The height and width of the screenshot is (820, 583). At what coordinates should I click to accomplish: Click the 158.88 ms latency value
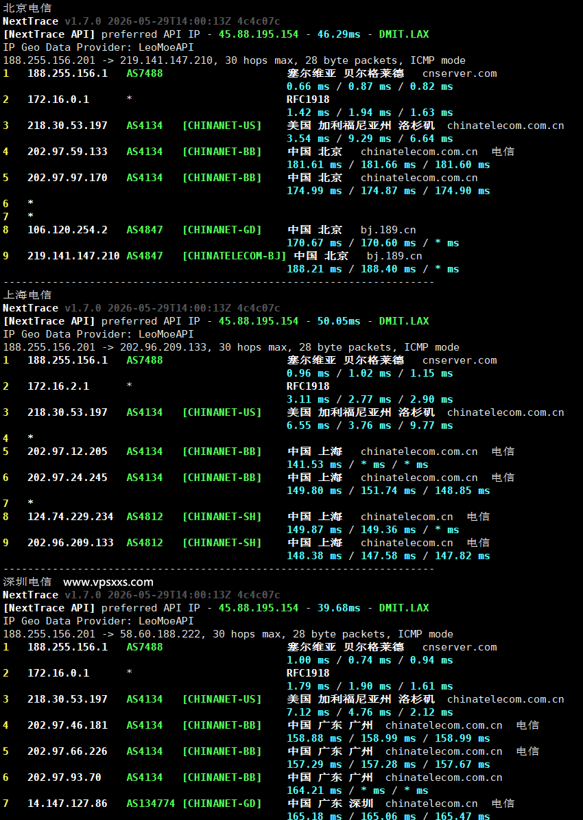tap(314, 738)
